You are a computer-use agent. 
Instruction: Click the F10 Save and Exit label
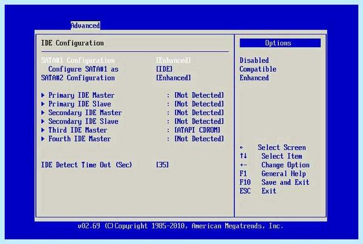pyautogui.click(x=274, y=182)
